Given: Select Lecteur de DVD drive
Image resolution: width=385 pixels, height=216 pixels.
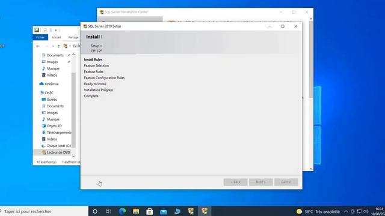Looking at the screenshot, I should [x=58, y=152].
